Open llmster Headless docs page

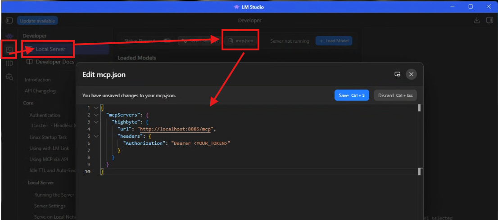(x=53, y=126)
